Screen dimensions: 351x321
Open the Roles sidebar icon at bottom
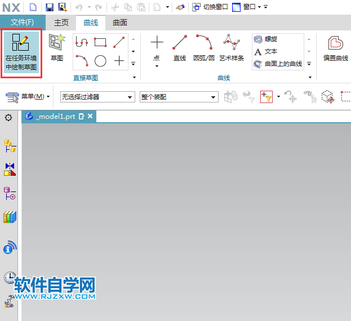tap(10, 301)
